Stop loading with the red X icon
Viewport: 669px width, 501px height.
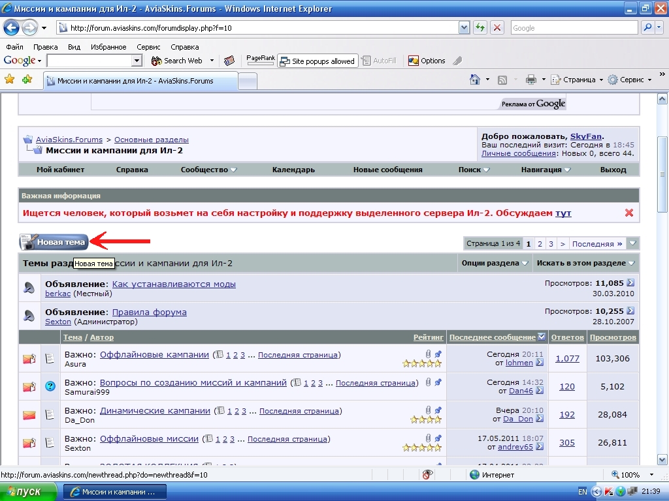pos(497,28)
